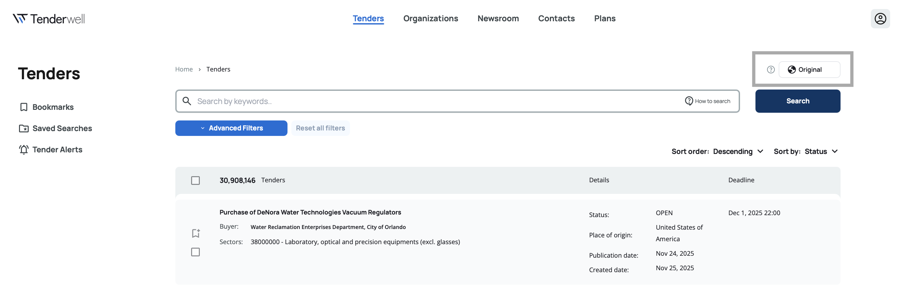Switch to the Newsroom tab
905x286 pixels.
pyautogui.click(x=498, y=18)
